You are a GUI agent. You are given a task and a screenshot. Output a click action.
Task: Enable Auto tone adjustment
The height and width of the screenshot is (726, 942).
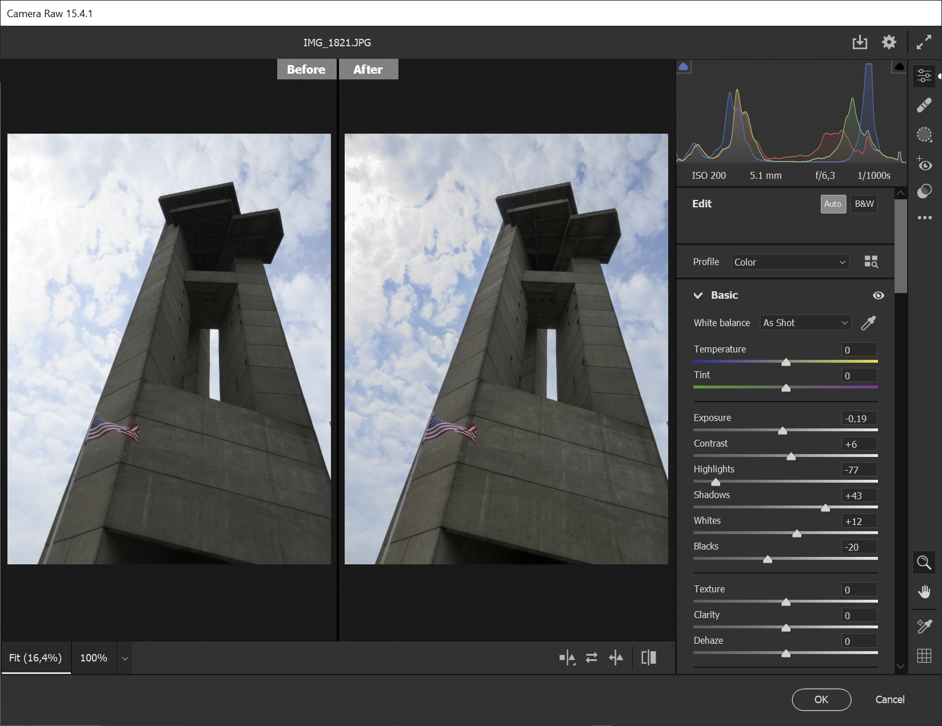(833, 204)
